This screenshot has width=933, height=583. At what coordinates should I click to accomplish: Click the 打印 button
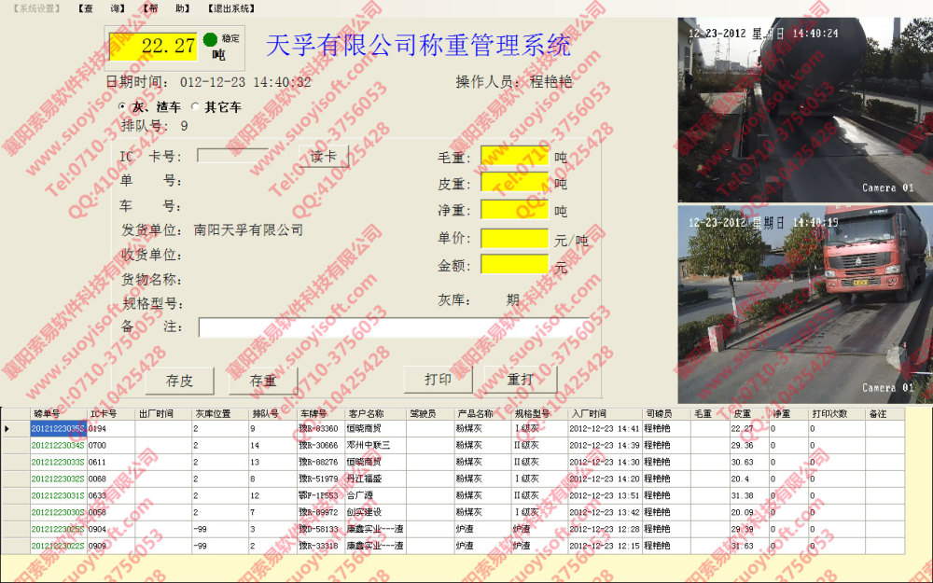pyautogui.click(x=438, y=379)
